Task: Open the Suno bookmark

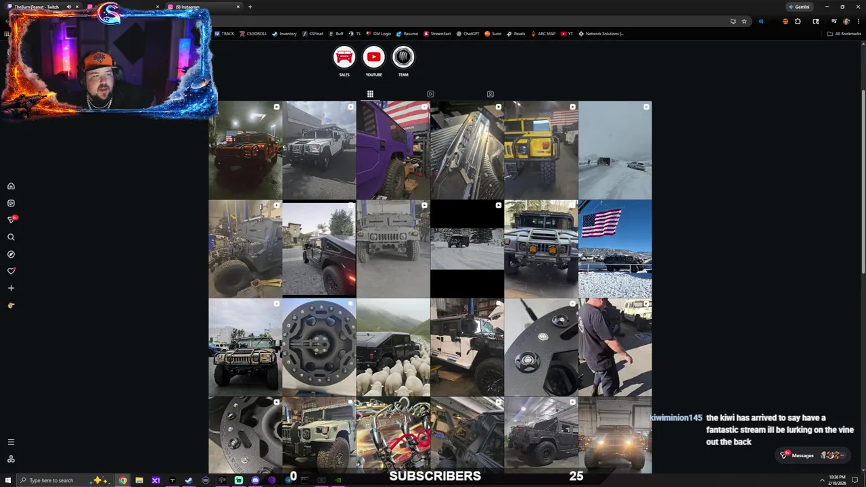Action: [x=493, y=33]
